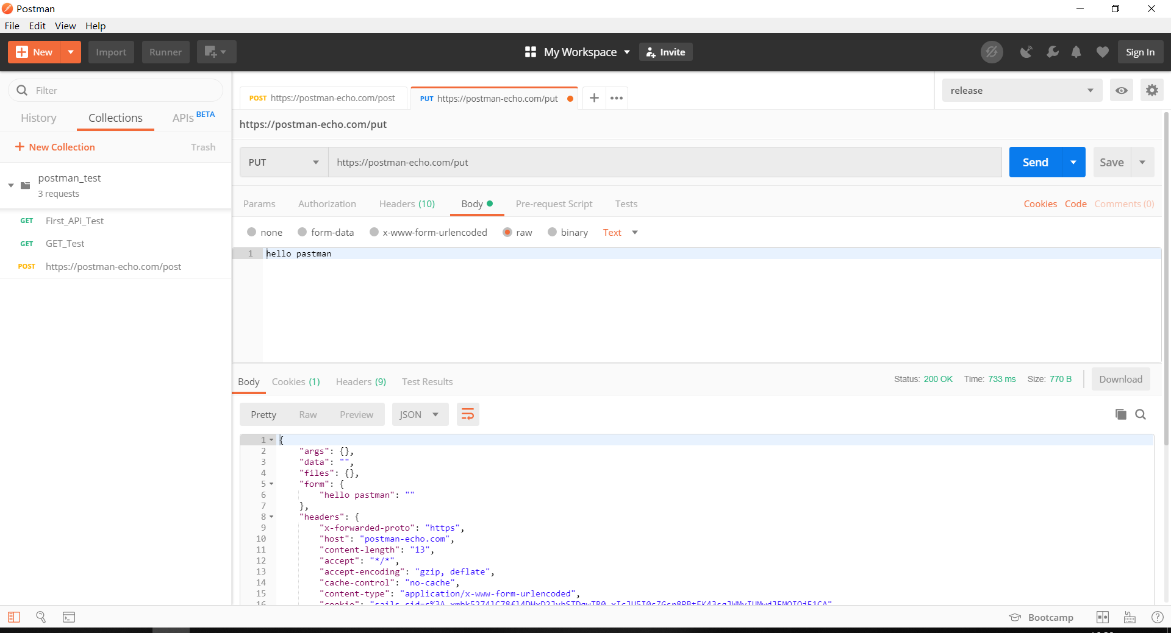The height and width of the screenshot is (633, 1171).
Task: Open the notifications bell icon
Action: coord(1076,52)
